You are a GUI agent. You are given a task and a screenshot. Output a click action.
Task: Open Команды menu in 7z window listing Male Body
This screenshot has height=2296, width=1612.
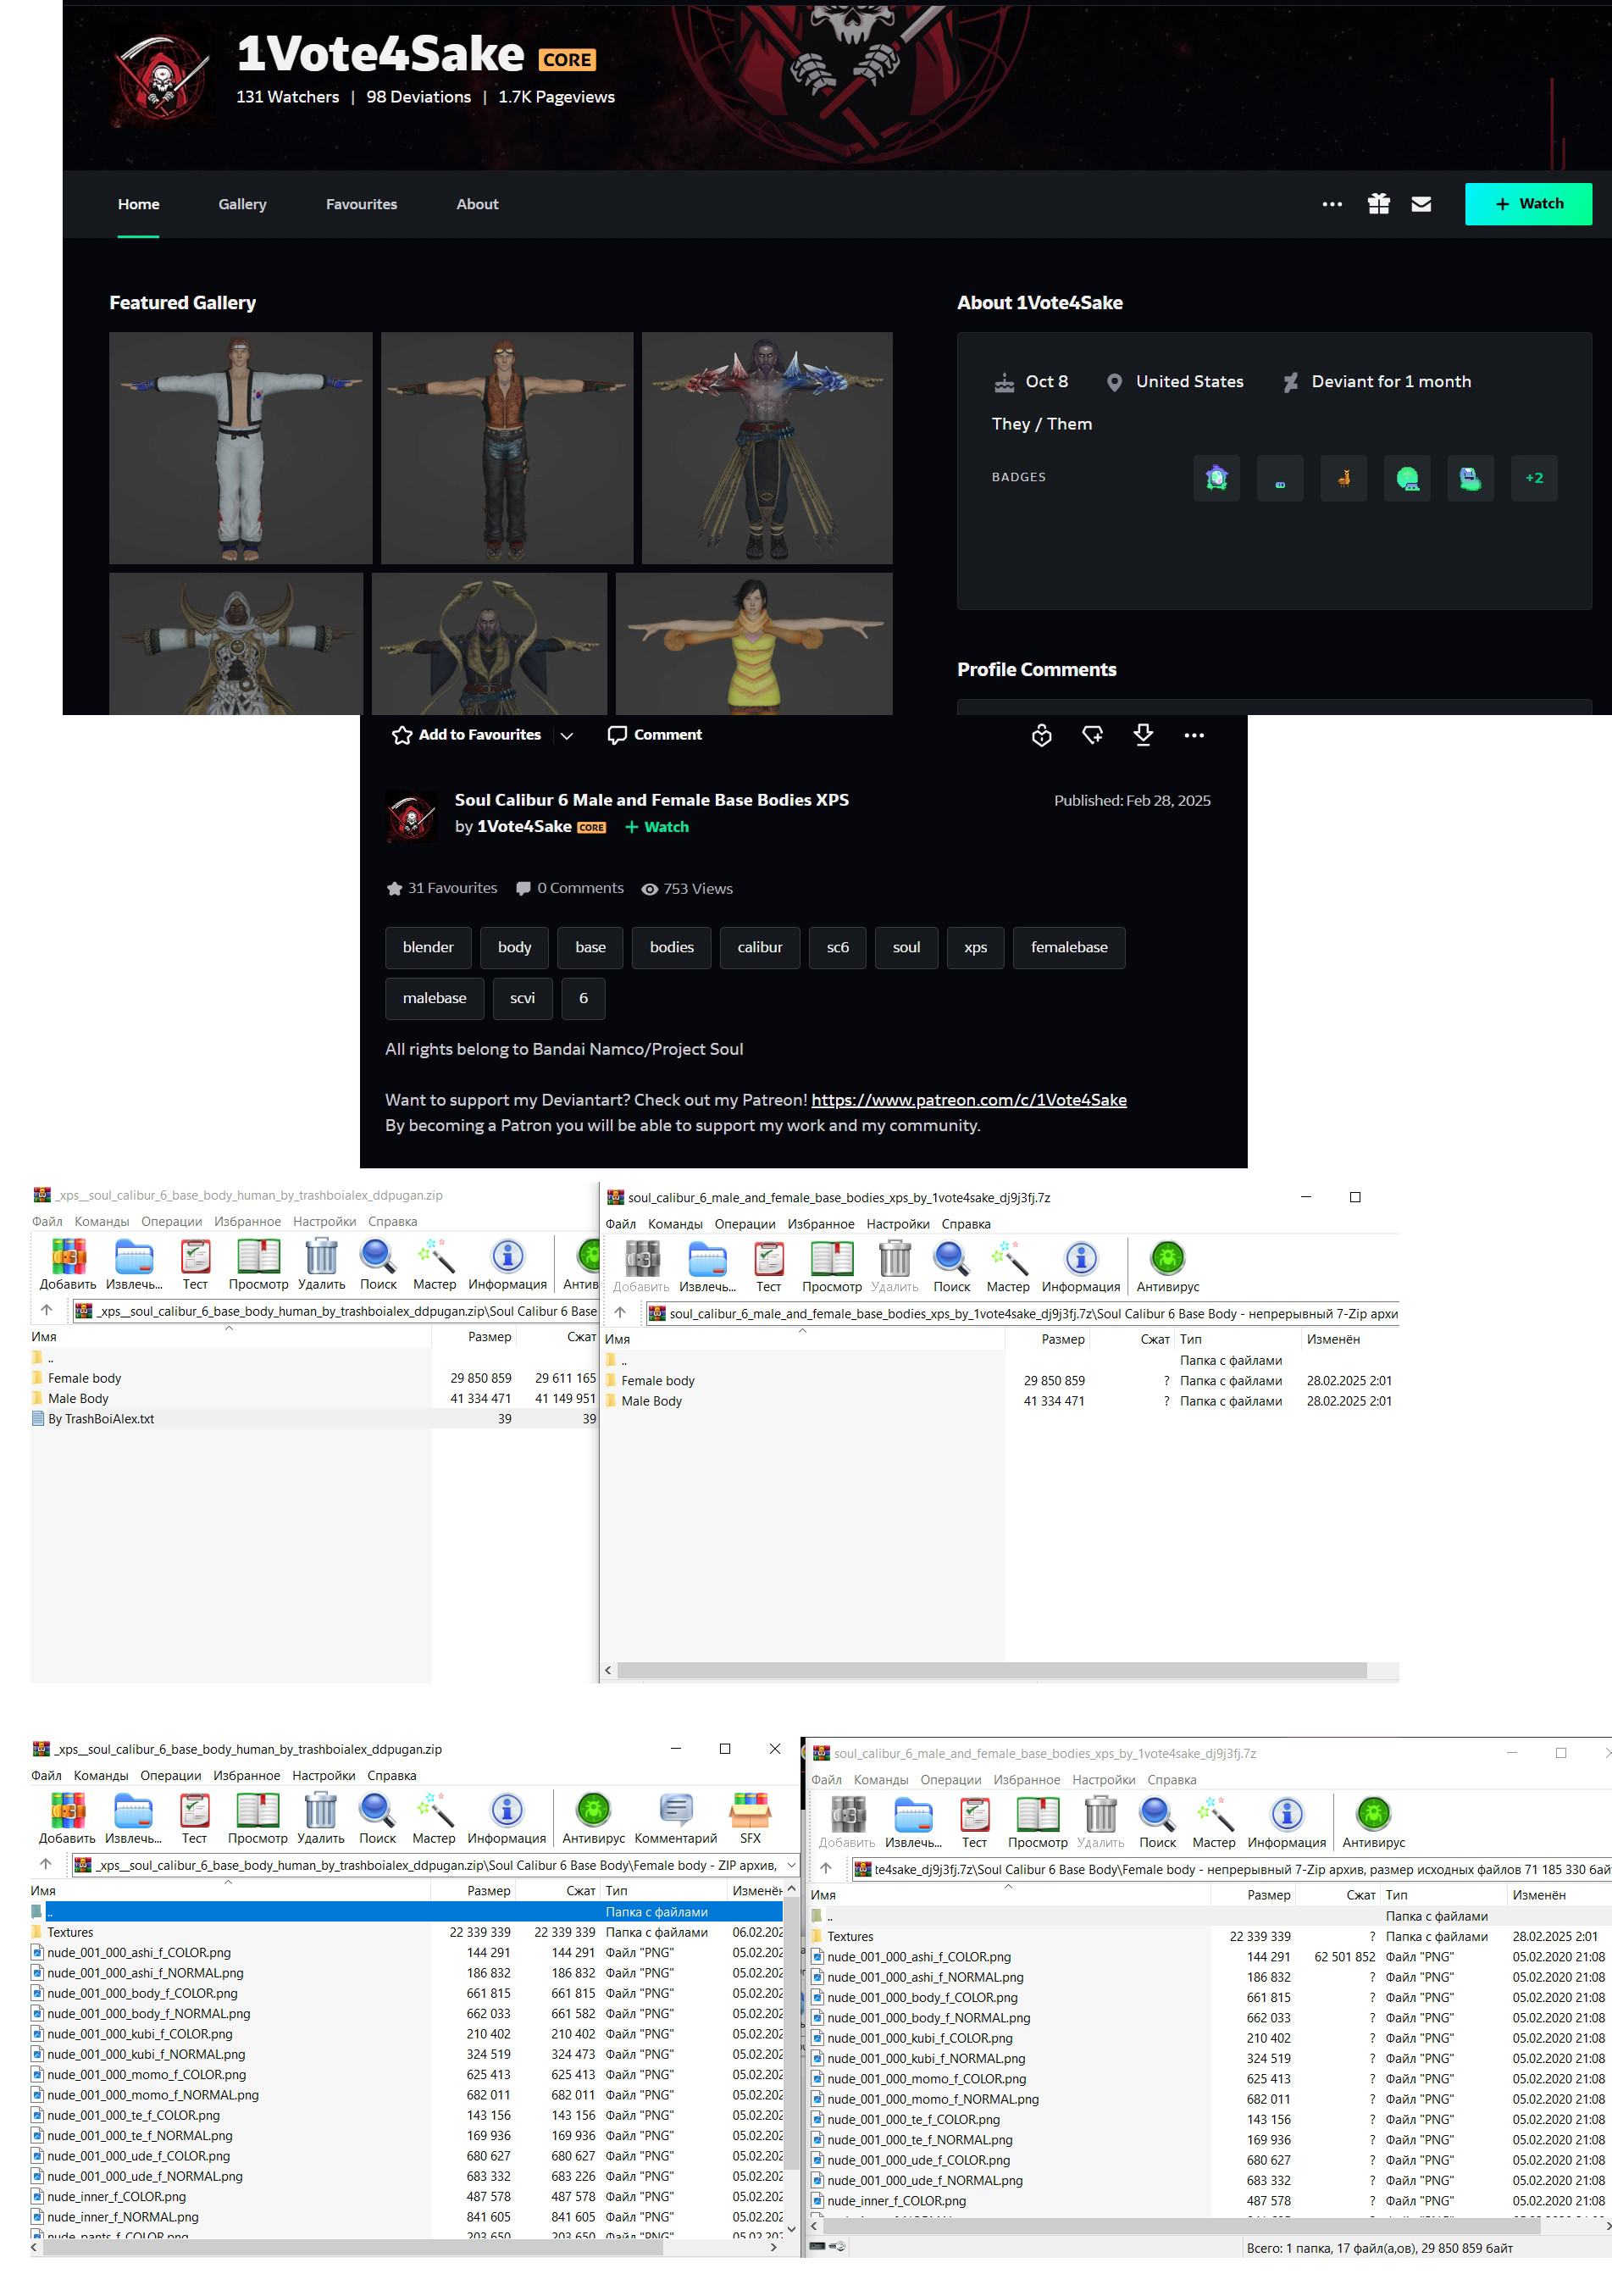click(x=675, y=1224)
